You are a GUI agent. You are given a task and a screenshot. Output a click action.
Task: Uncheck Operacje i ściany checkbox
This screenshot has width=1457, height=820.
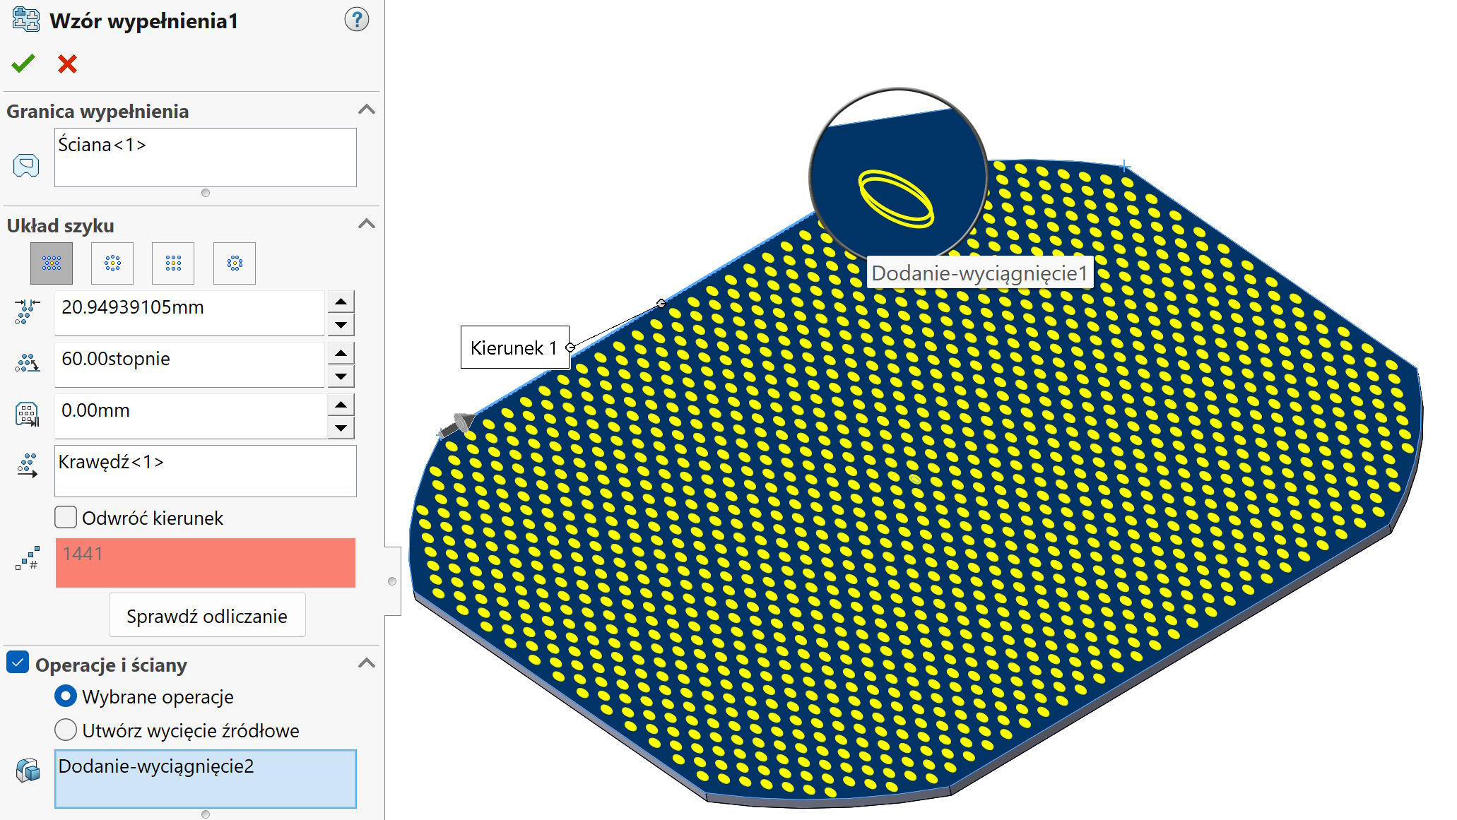click(18, 663)
